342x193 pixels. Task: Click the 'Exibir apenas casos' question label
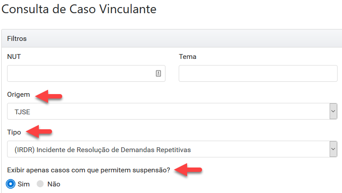pos(89,170)
